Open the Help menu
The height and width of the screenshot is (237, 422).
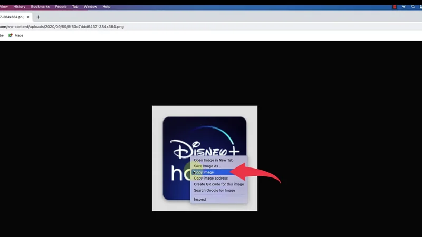(107, 7)
